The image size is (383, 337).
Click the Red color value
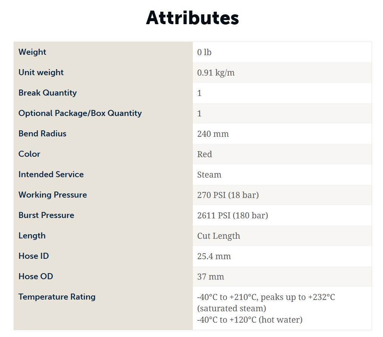[205, 154]
